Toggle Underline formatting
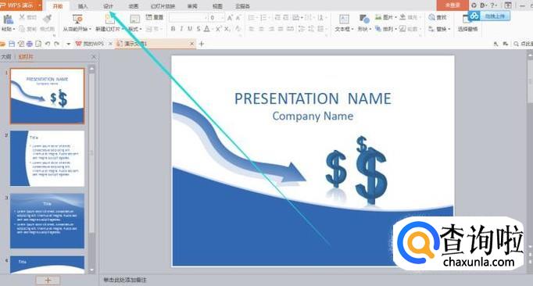Image resolution: width=533 pixels, height=286 pixels. tap(190, 29)
